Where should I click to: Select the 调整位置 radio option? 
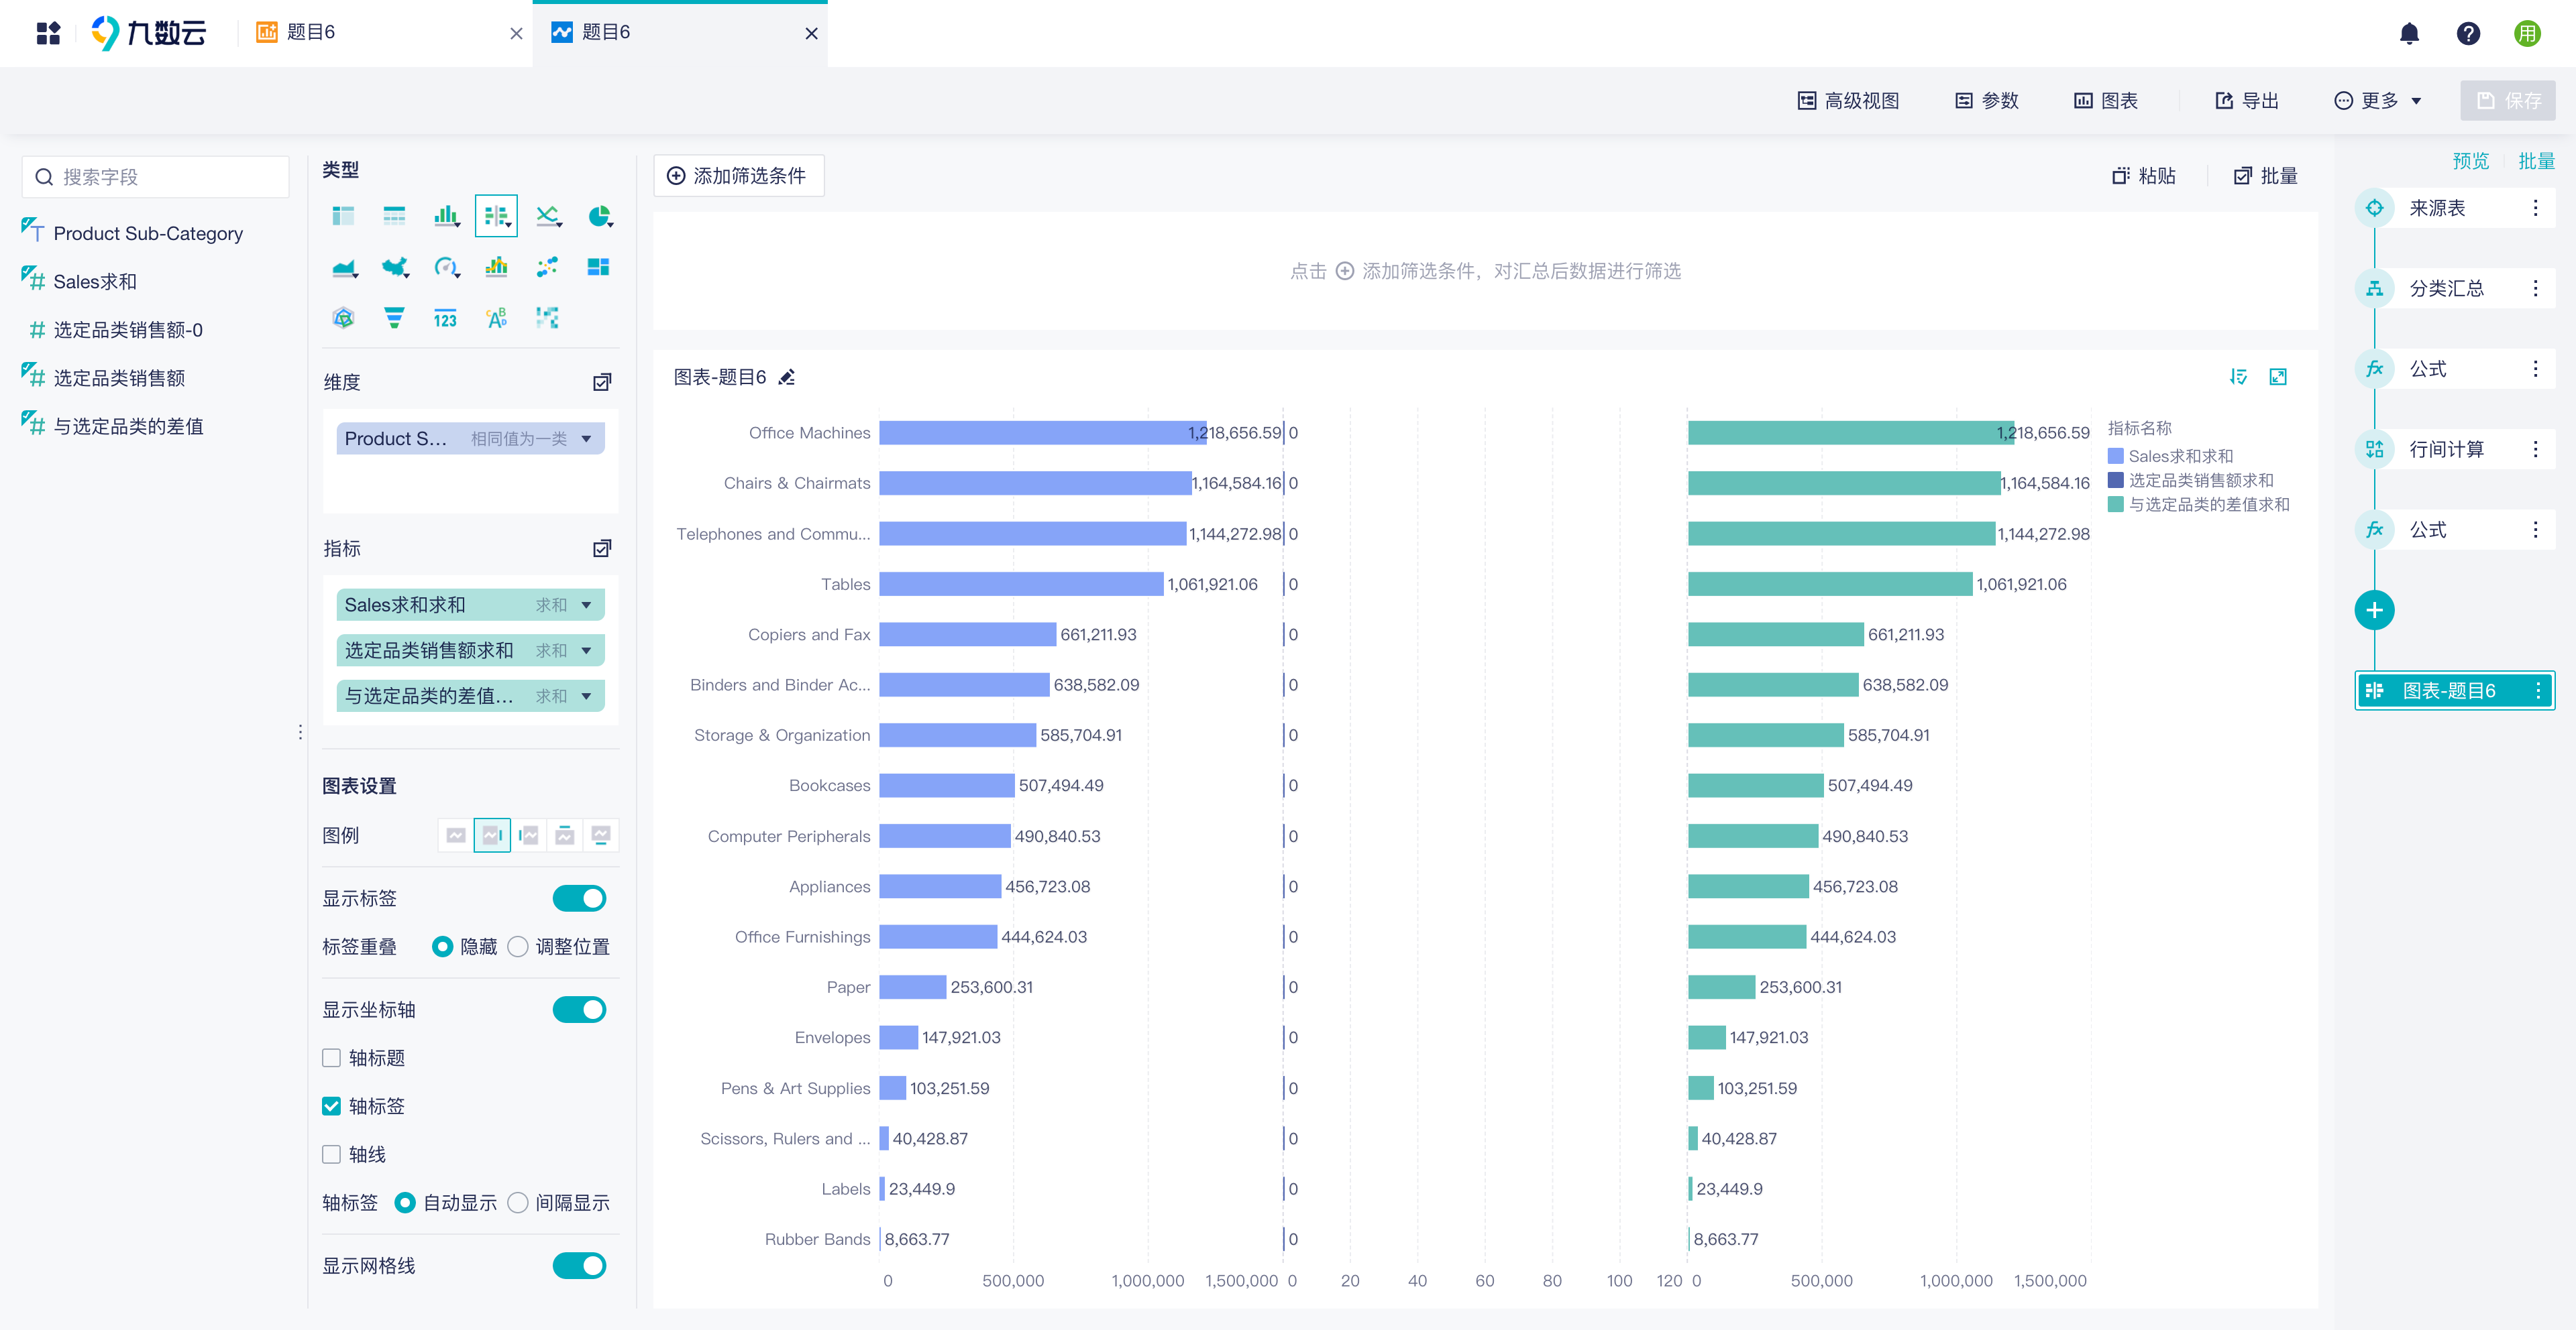tap(517, 947)
